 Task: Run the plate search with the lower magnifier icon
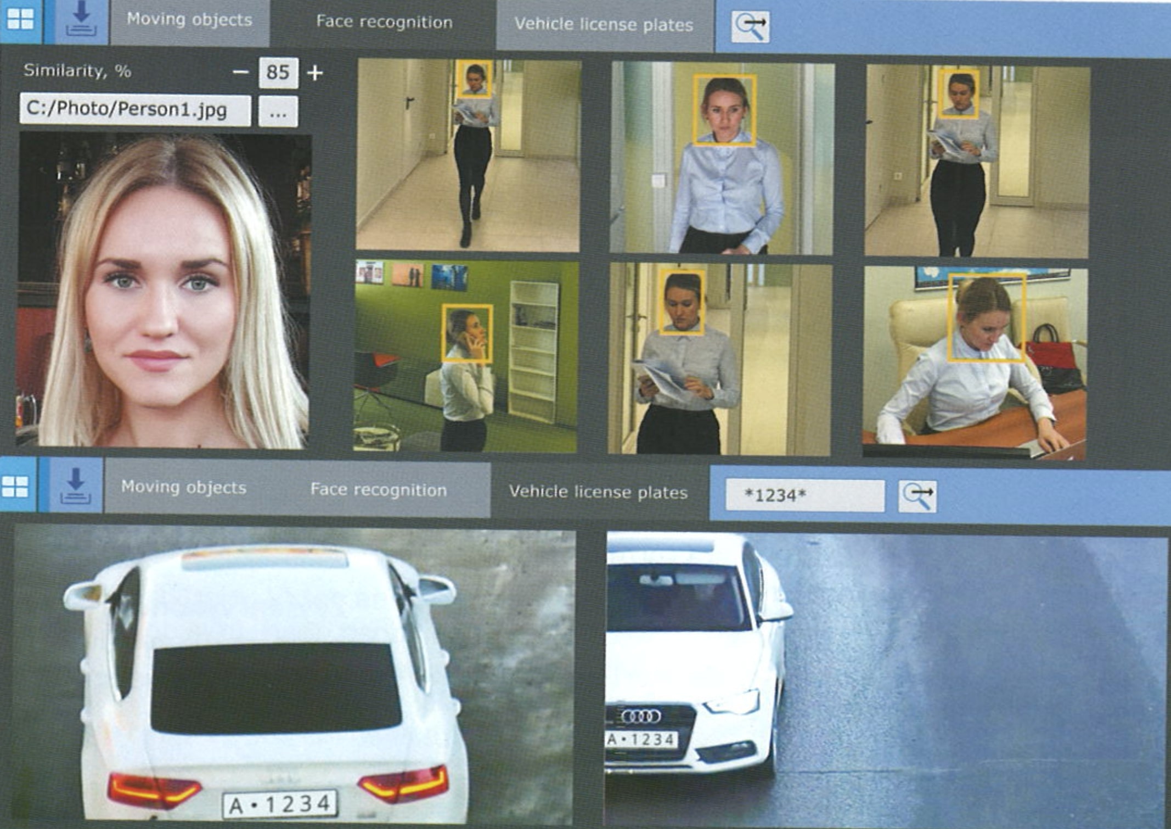coord(917,497)
